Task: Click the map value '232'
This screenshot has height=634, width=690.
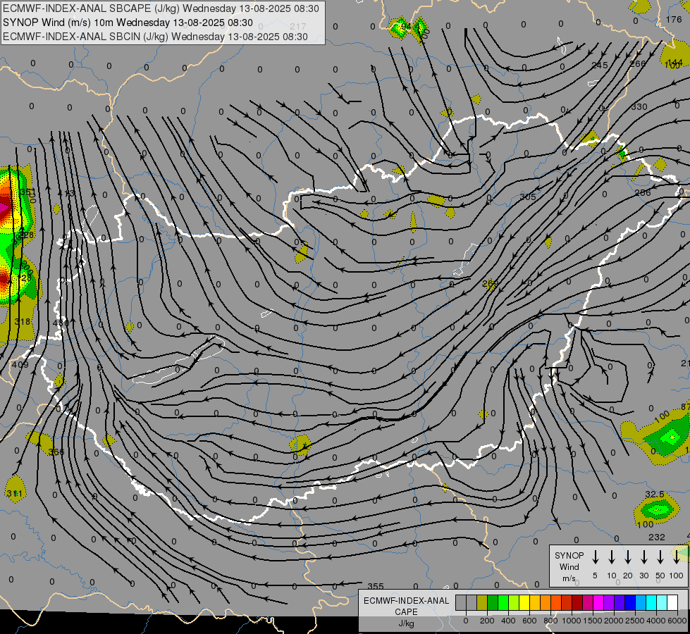Action: point(657,537)
